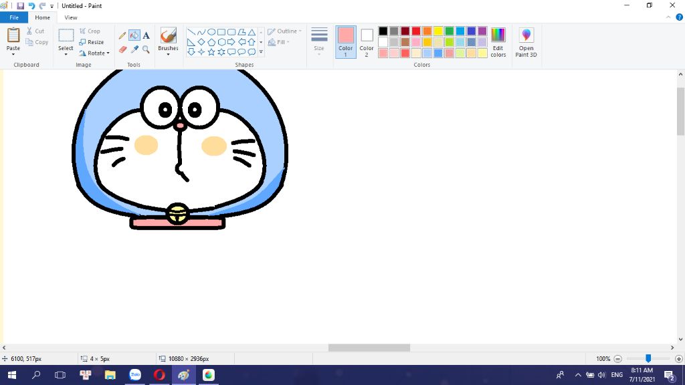Image resolution: width=685 pixels, height=385 pixels.
Task: Click the vertical scrollbar thumb
Action: pyautogui.click(x=680, y=112)
